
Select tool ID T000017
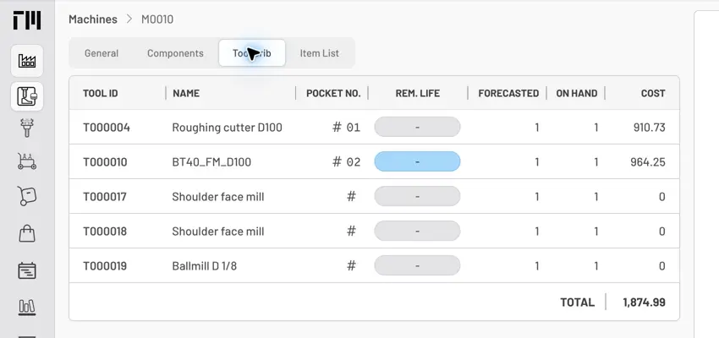(x=105, y=197)
